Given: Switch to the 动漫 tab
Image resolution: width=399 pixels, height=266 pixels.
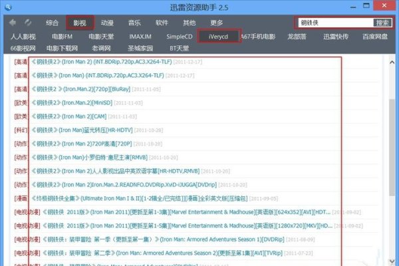Looking at the screenshot, I should (x=107, y=23).
